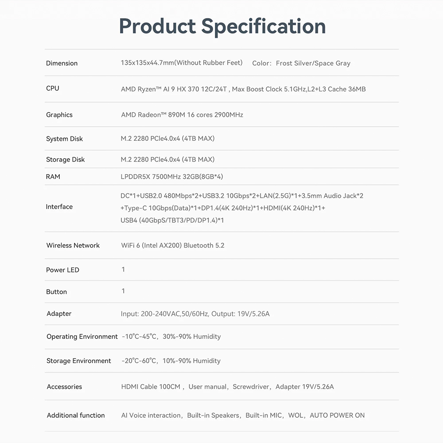Click the HDMI Cable 100CM accessories text
The image size is (443, 443).
[151, 387]
